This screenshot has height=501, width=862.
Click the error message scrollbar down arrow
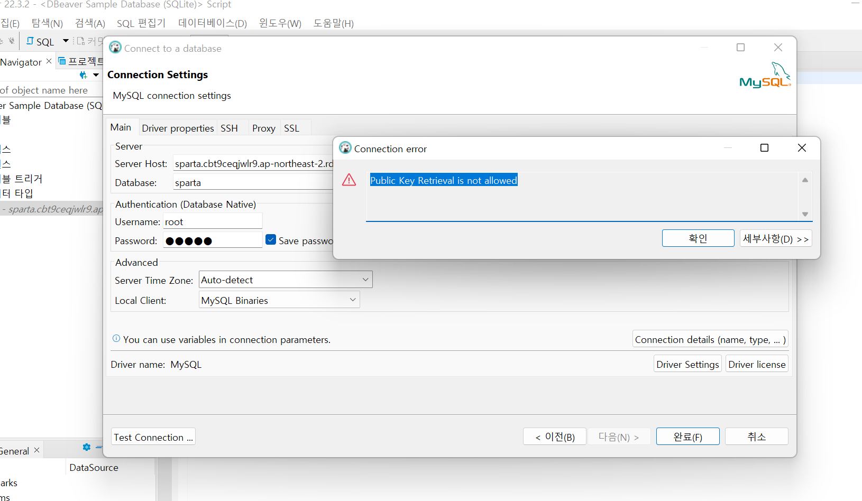(805, 214)
